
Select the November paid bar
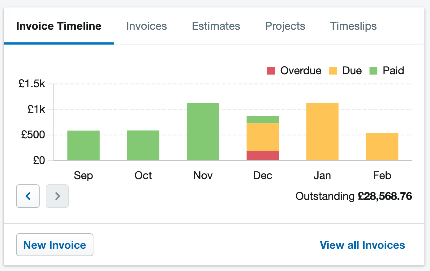(203, 131)
